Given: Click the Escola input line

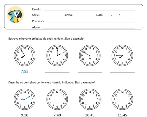Looking at the screenshot, I should (x=89, y=10).
